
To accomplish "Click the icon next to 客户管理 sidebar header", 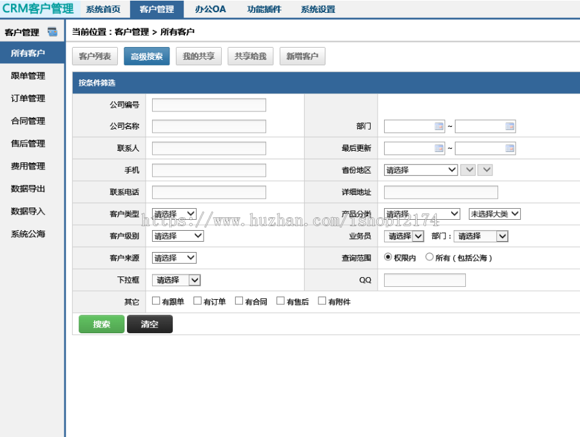I will pyautogui.click(x=53, y=32).
